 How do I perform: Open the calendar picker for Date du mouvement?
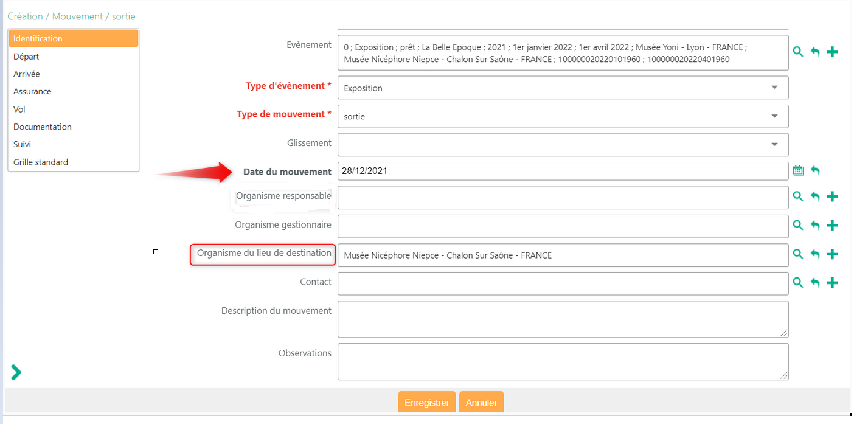(798, 171)
